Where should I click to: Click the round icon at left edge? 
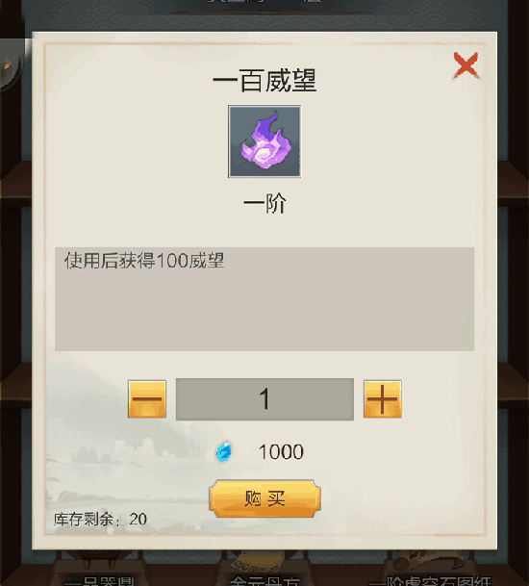tap(11, 65)
